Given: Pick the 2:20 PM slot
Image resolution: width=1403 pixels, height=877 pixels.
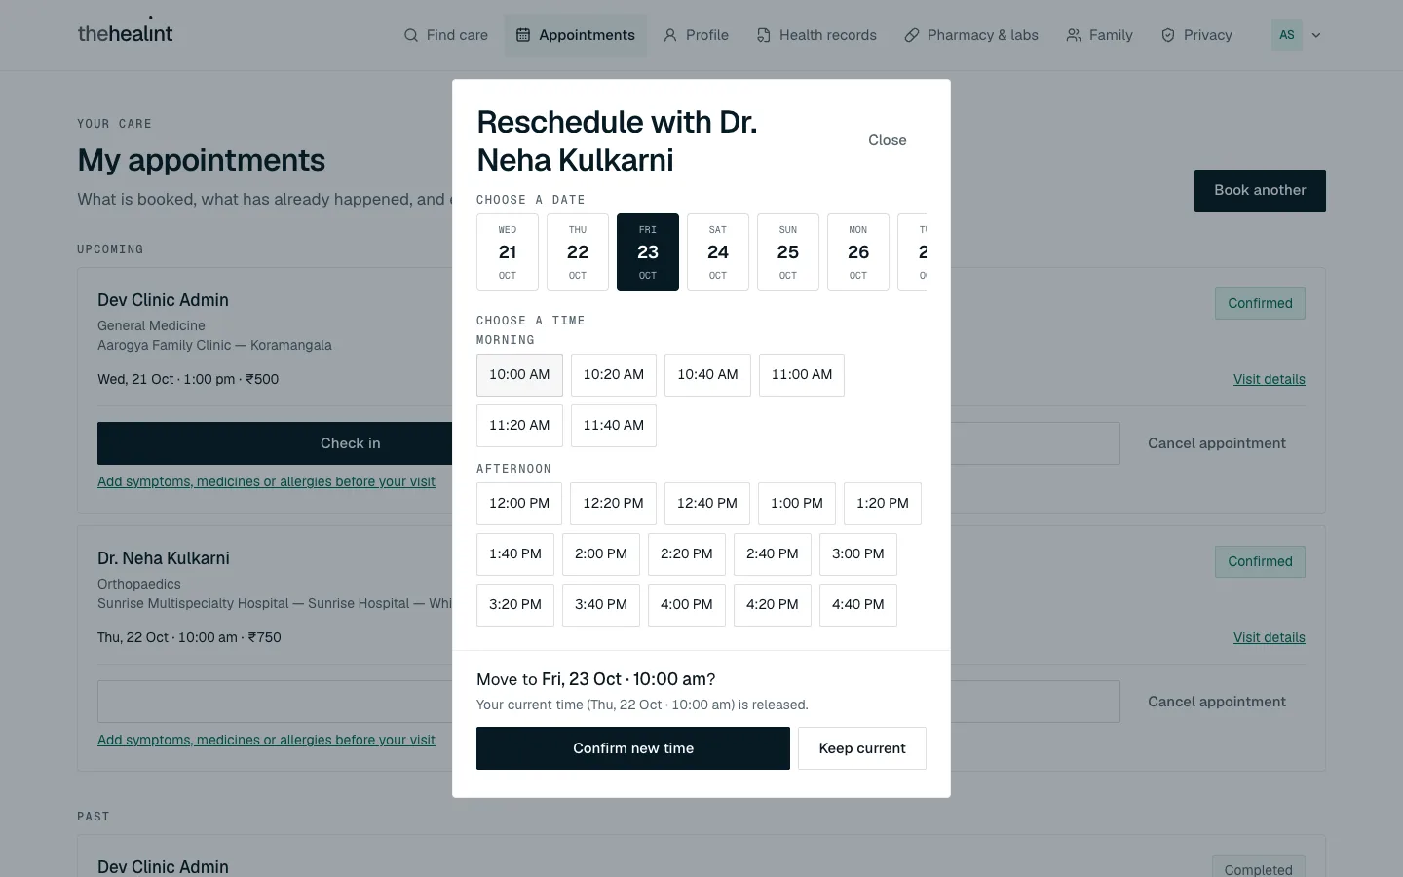Looking at the screenshot, I should pos(687,554).
